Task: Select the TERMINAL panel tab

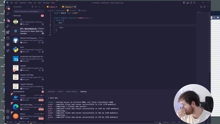Action: tap(84, 92)
